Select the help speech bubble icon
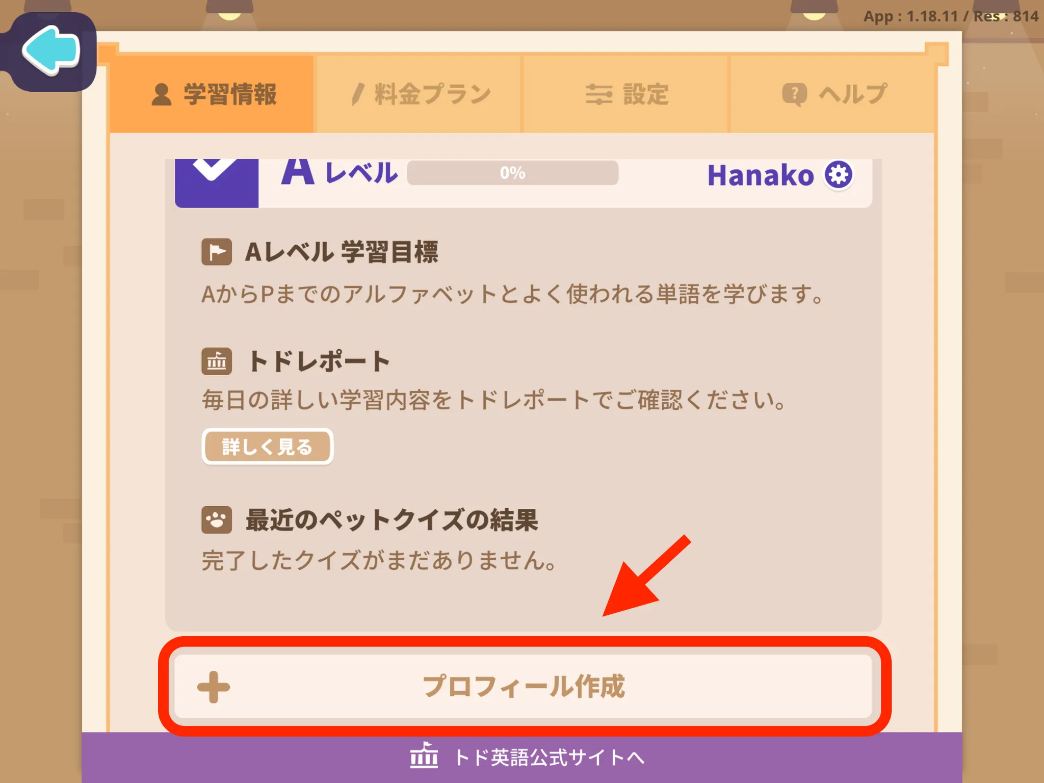The width and height of the screenshot is (1044, 783). click(794, 94)
